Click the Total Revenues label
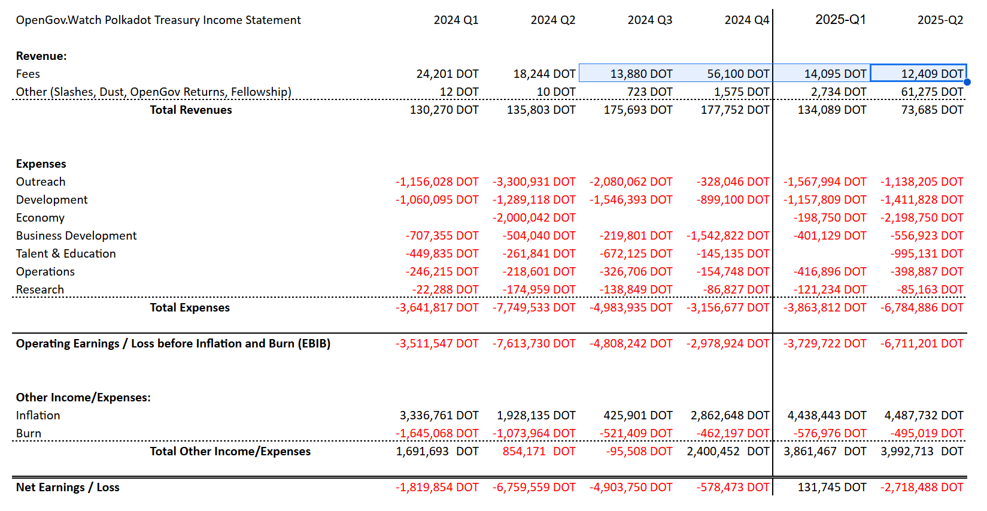 tap(191, 110)
